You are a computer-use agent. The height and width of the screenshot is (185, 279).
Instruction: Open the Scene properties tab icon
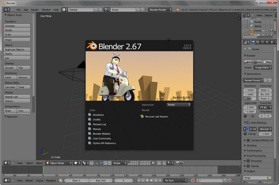(262, 42)
